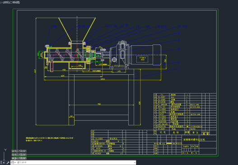Select the drawing title text in title block
The height and width of the screenshot is (165, 238).
(x=194, y=140)
